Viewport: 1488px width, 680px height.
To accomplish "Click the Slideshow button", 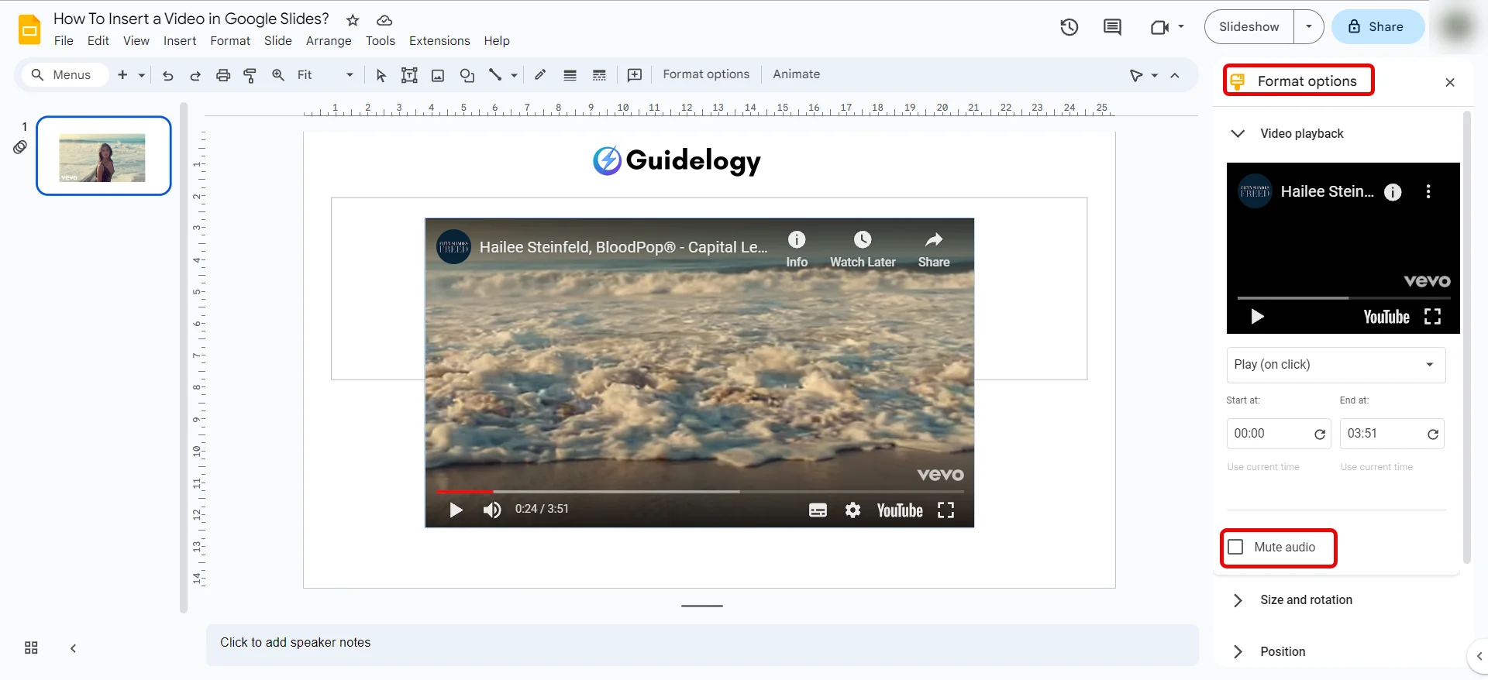I will 1249,27.
